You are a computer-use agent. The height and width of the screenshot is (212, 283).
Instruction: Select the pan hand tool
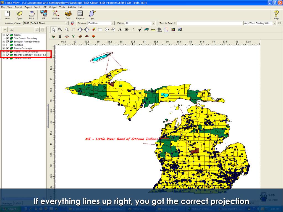[74, 30]
